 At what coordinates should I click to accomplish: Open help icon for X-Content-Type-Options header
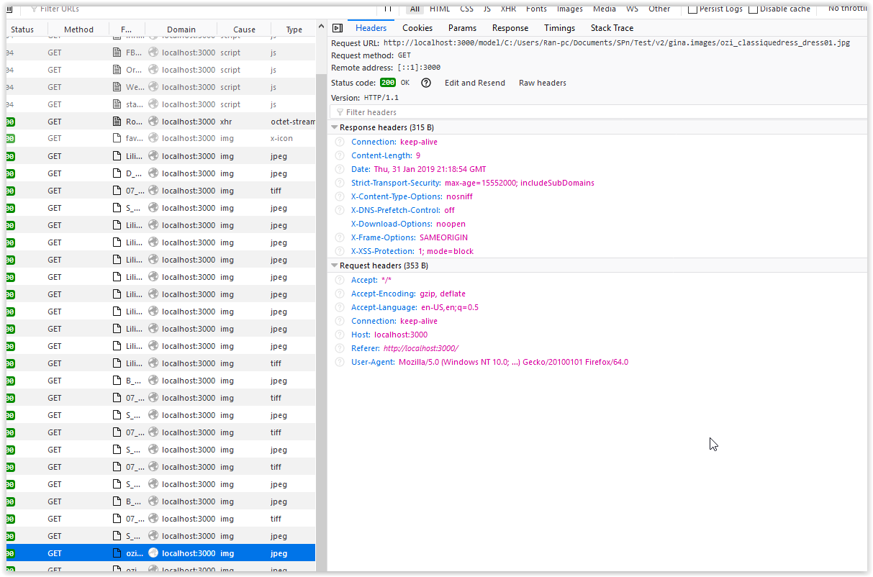click(340, 196)
